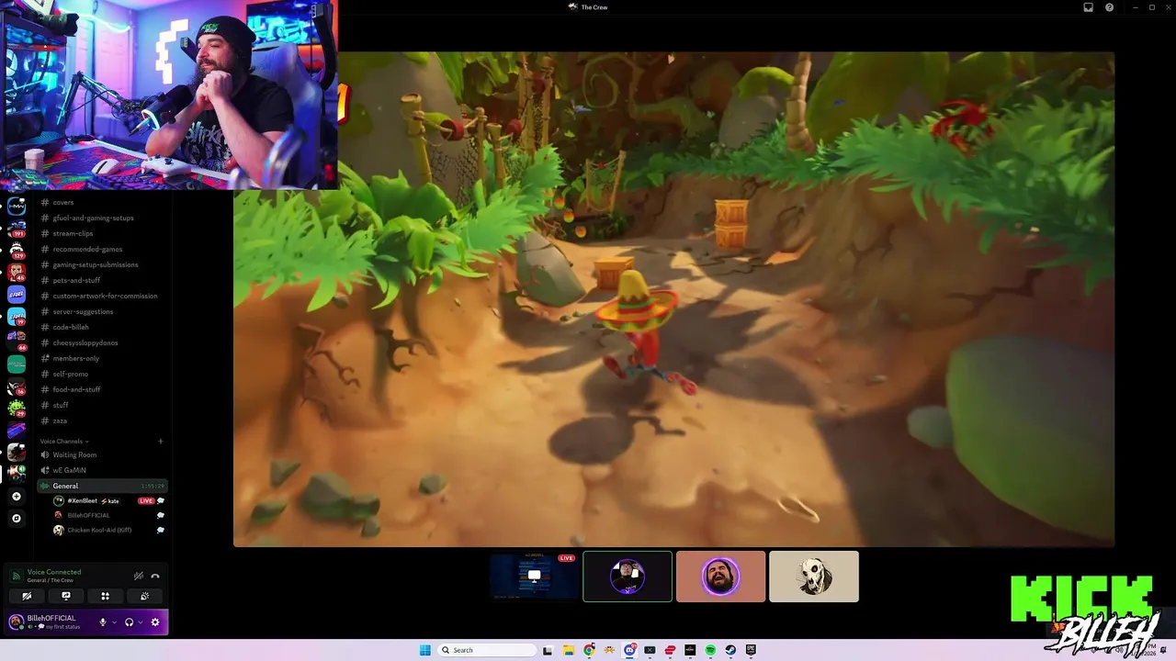Deafen with the headphones icon
1176x661 pixels.
pyautogui.click(x=129, y=622)
